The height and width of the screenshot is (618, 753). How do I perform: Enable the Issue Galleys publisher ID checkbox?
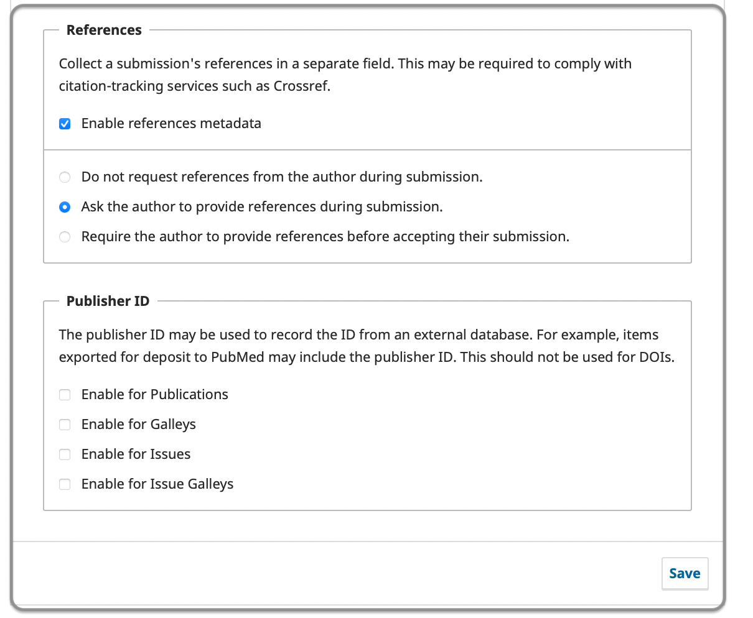click(x=65, y=484)
